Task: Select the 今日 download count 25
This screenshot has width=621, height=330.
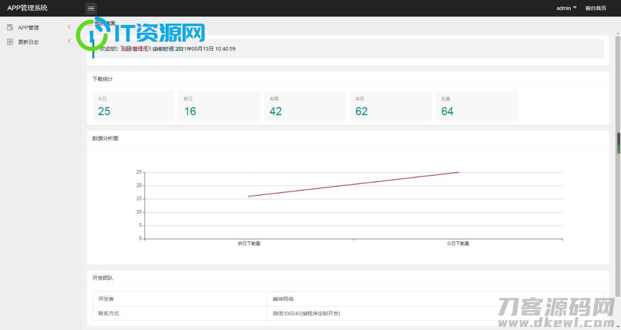Action: 104,111
